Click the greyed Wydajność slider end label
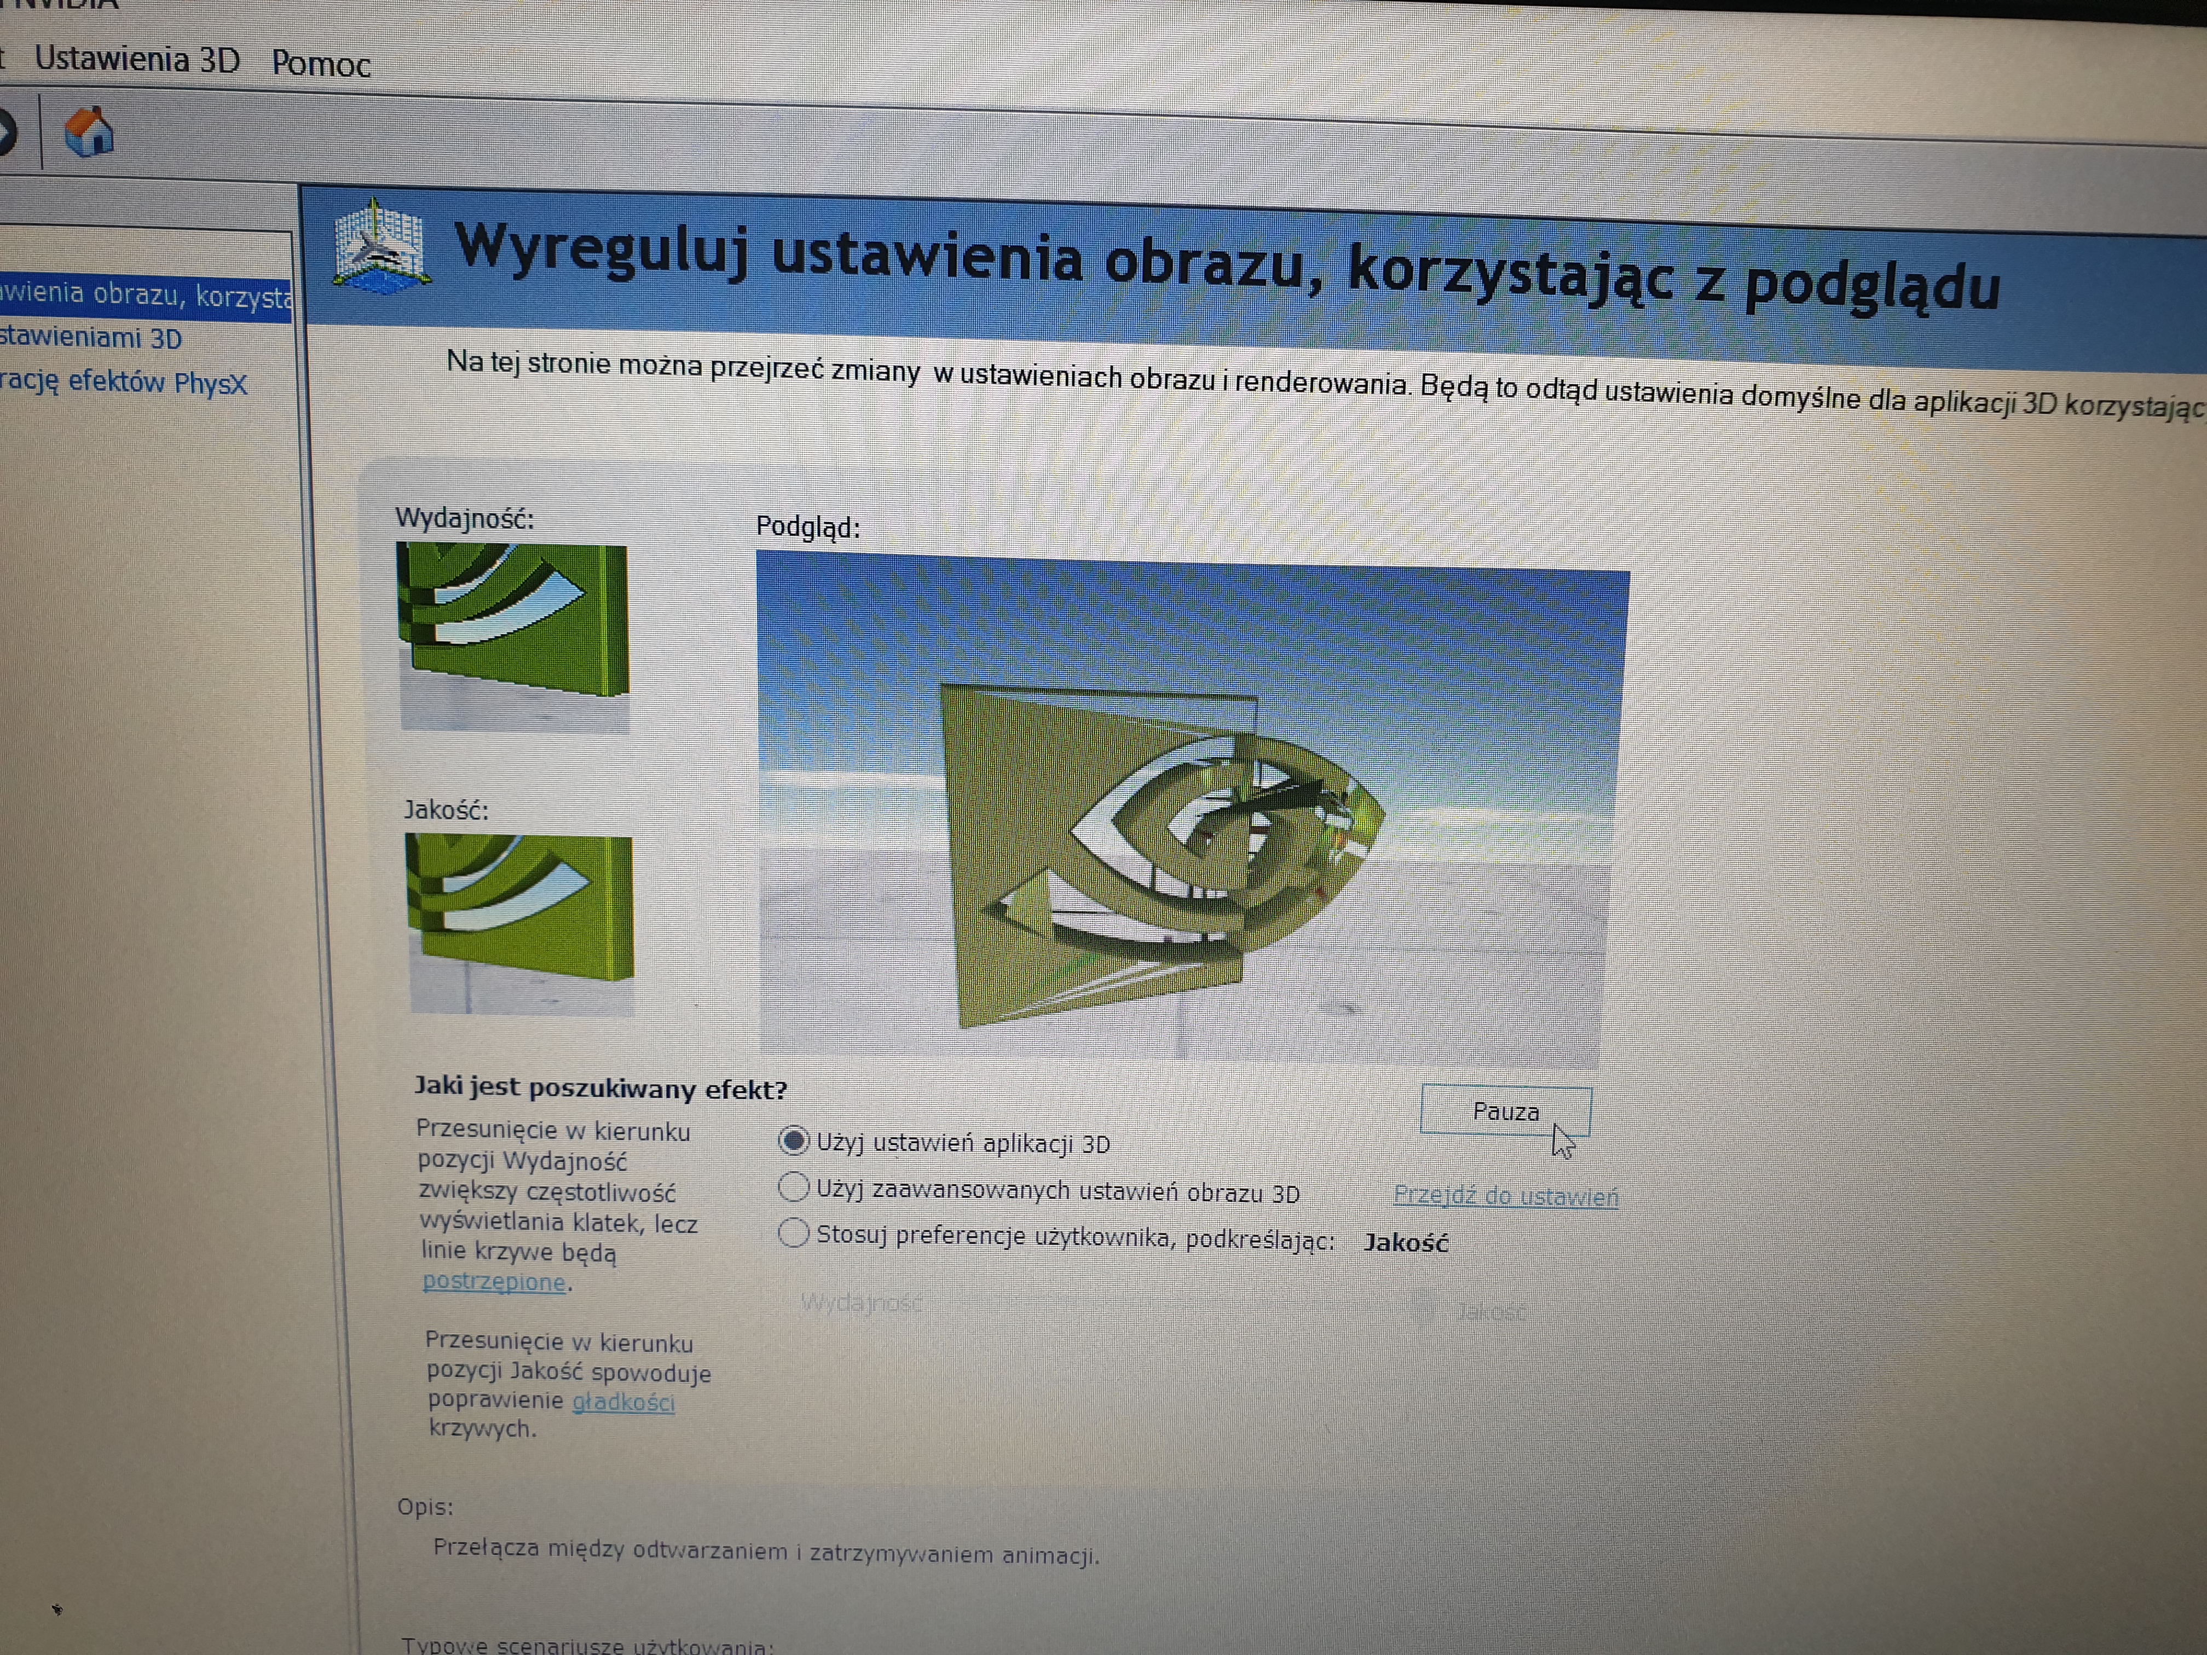 pos(862,1302)
